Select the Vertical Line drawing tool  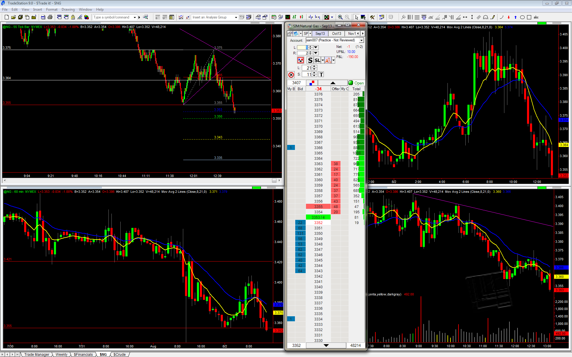[472, 17]
